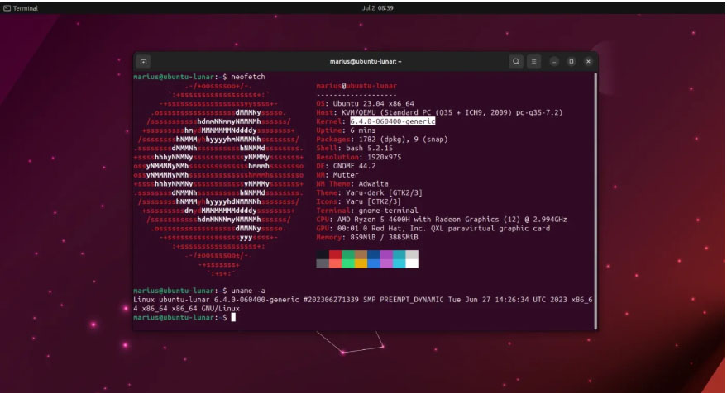Click the marius@ubuntu-lunar header above the dashes
727x393 pixels.
(356, 86)
